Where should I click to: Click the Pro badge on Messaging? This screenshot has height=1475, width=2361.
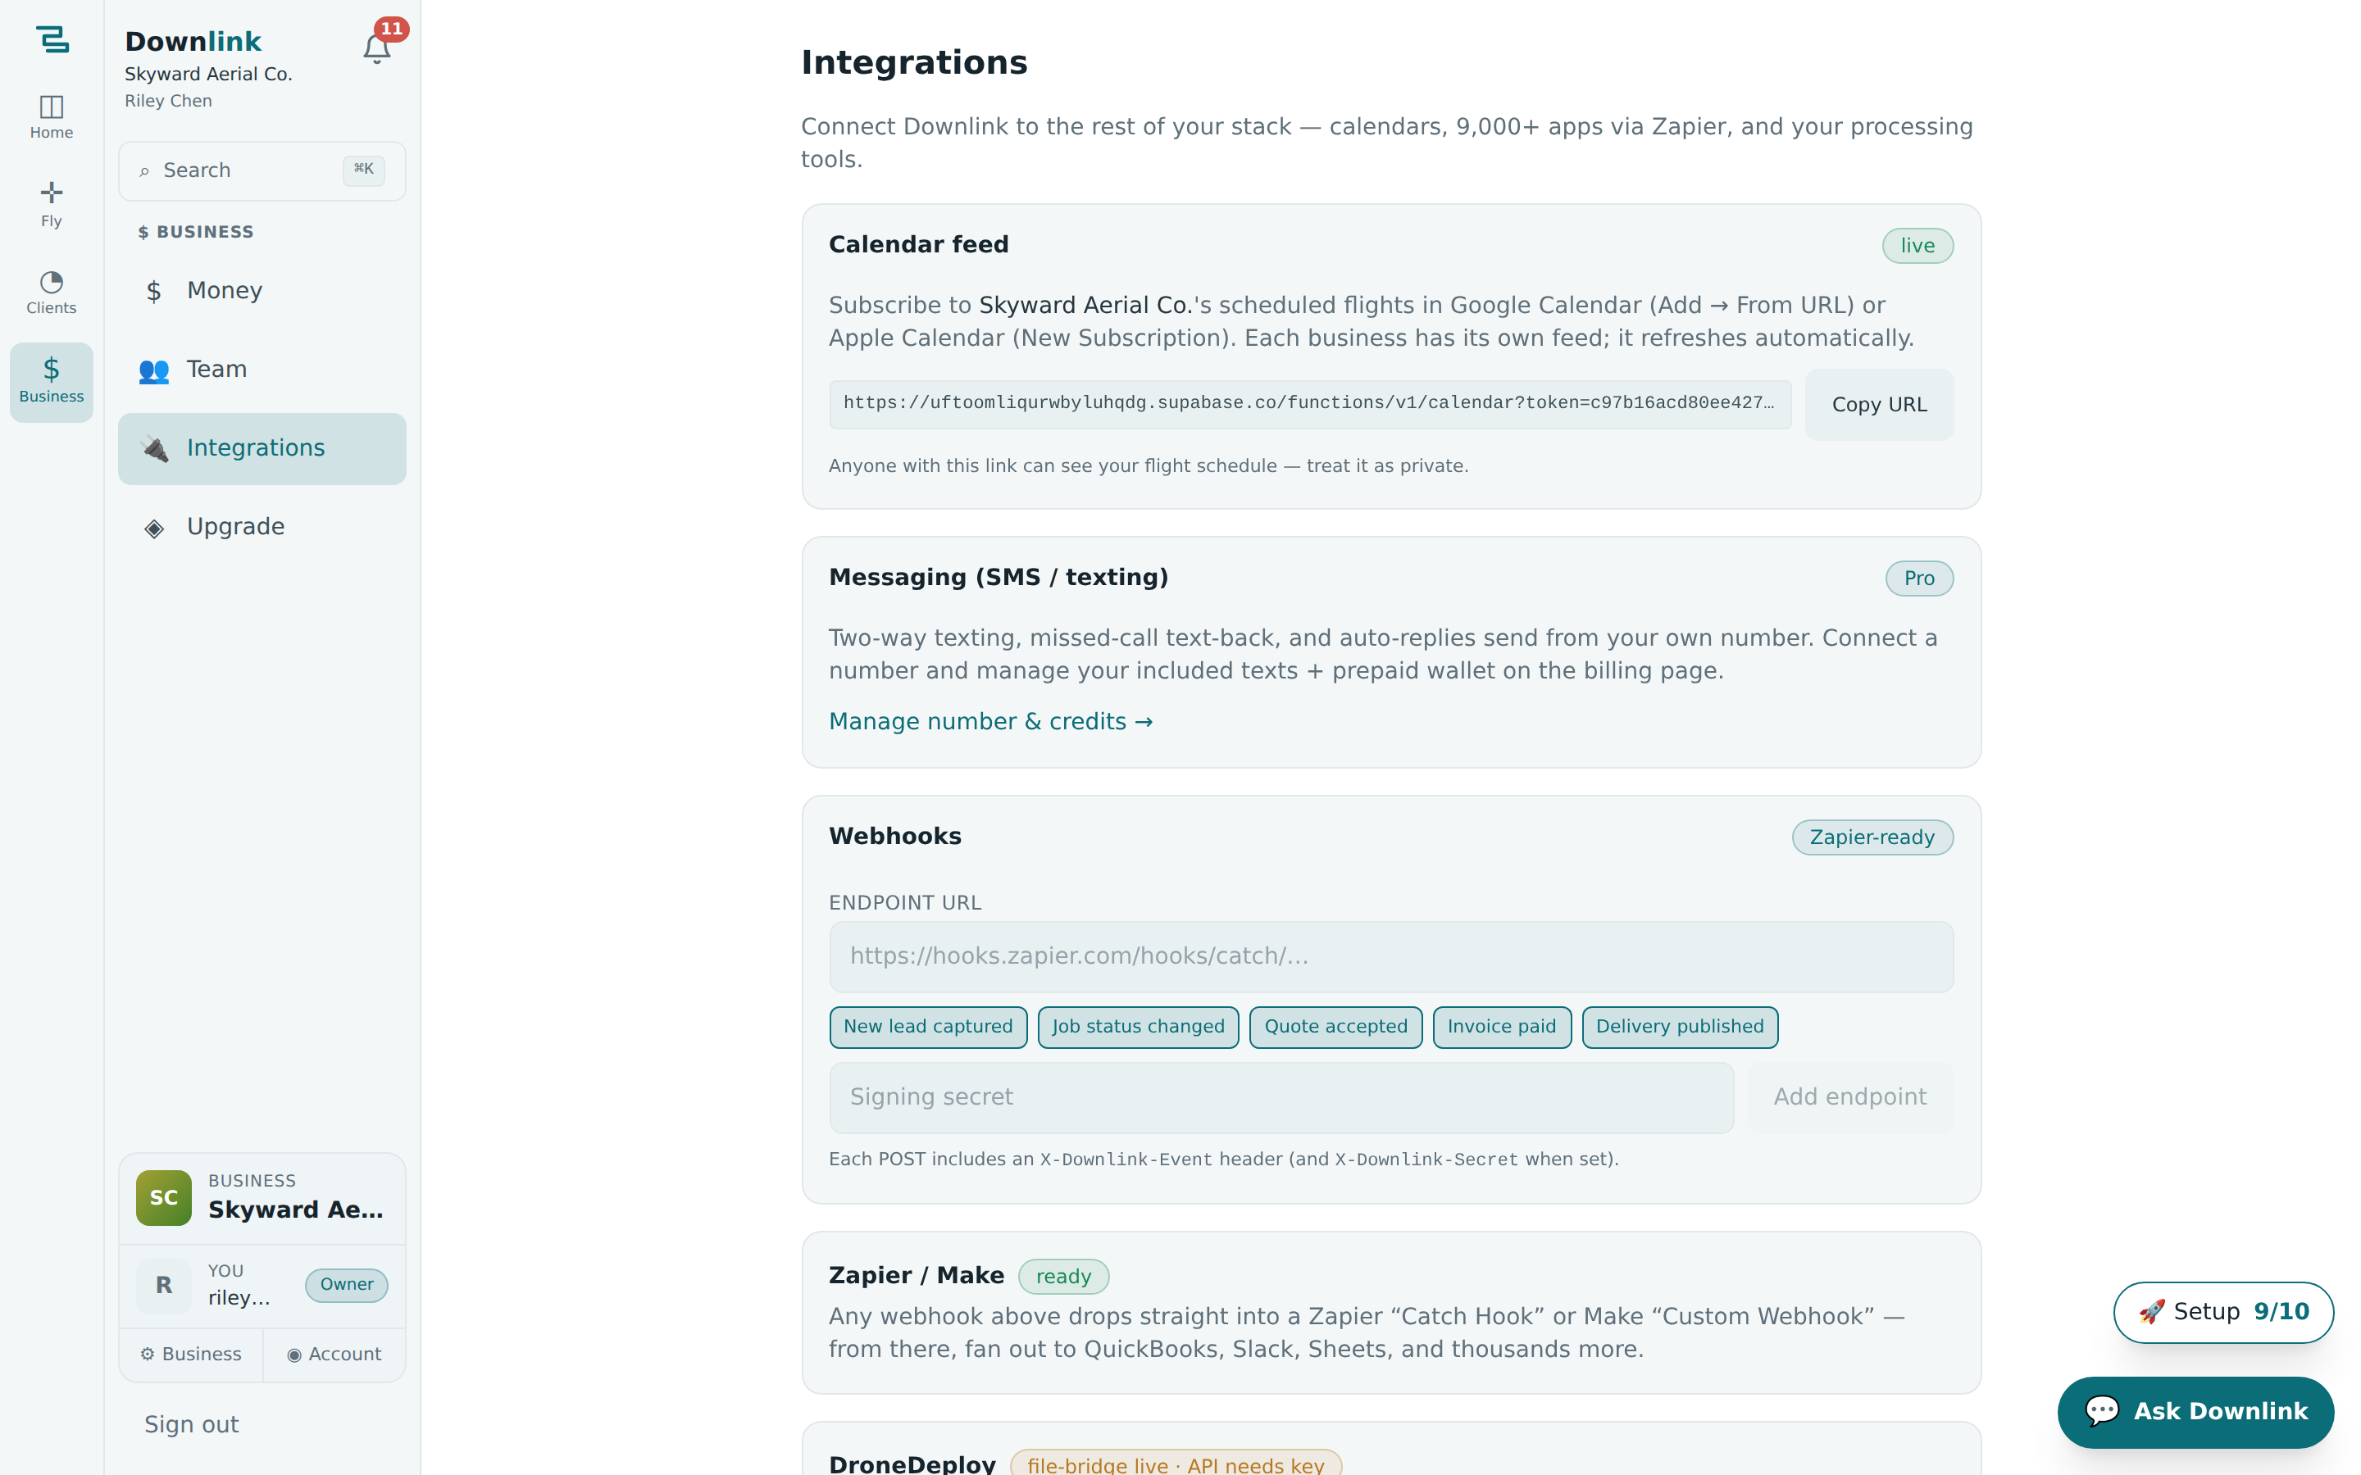1918,579
